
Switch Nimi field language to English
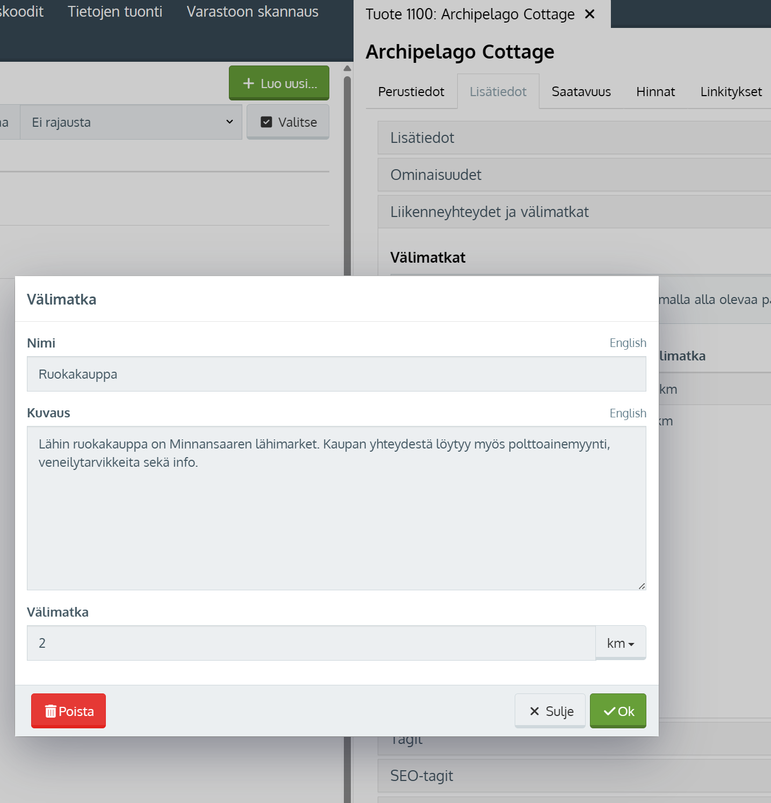[628, 343]
